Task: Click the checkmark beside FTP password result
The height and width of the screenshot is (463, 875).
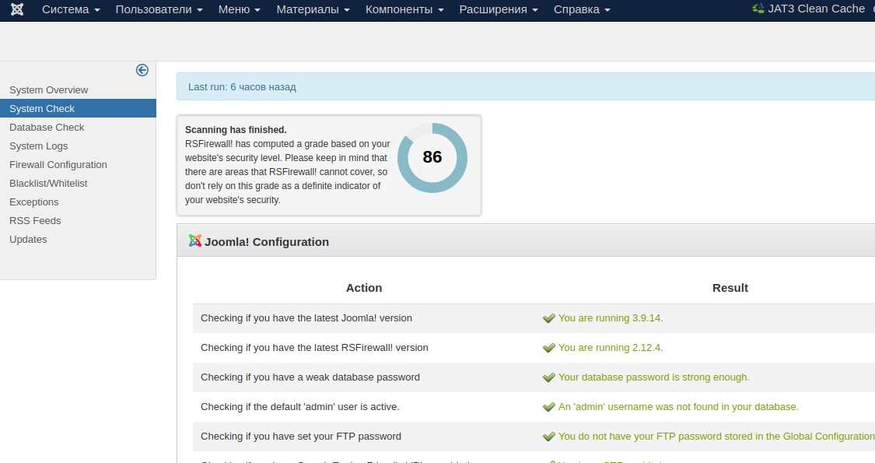Action: pyautogui.click(x=549, y=437)
